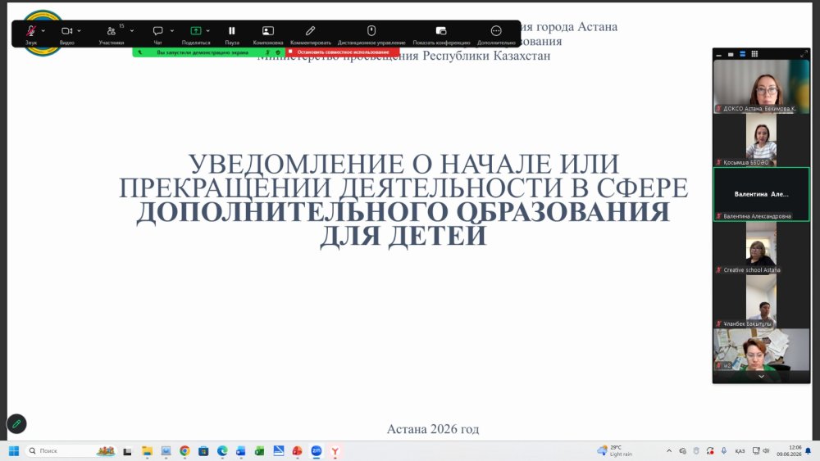Click the round green pencil annotation button
Screen dimensions: 820x461
click(x=16, y=424)
